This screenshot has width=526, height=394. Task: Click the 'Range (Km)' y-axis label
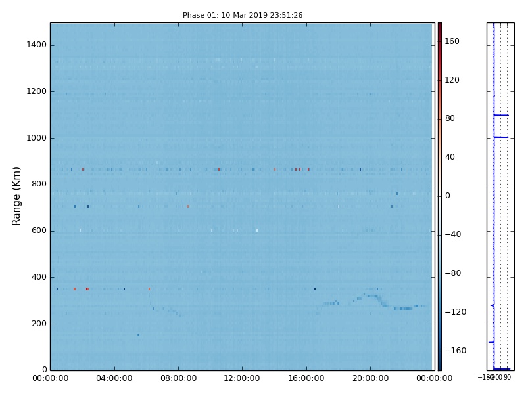coord(16,196)
